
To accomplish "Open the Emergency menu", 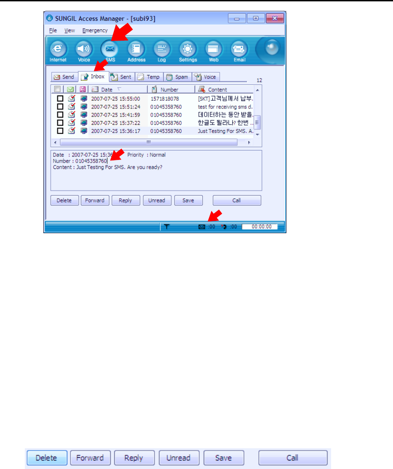I will [95, 31].
